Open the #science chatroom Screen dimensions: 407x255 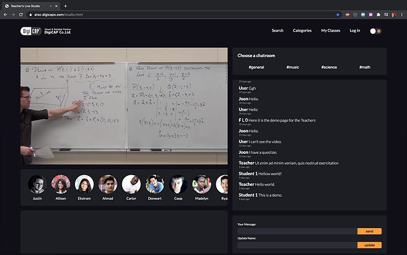tap(329, 68)
